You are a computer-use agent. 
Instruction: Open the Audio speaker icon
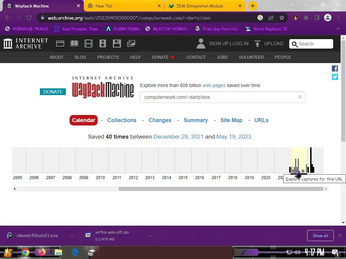pos(103,44)
